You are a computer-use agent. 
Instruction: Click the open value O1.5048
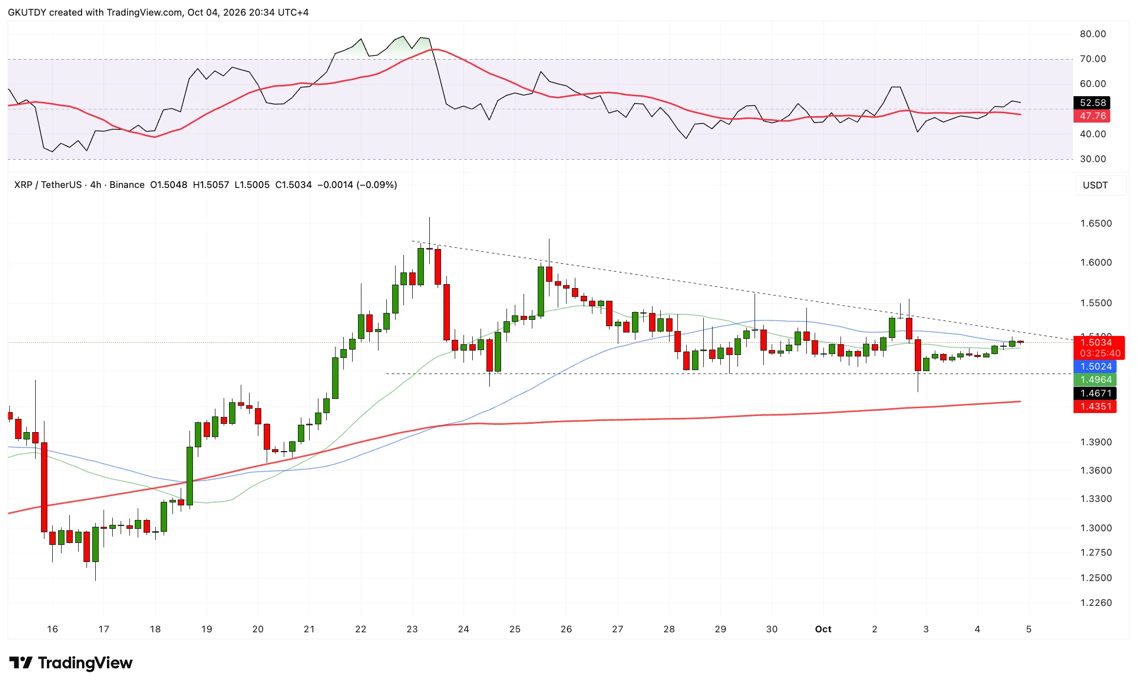[168, 185]
